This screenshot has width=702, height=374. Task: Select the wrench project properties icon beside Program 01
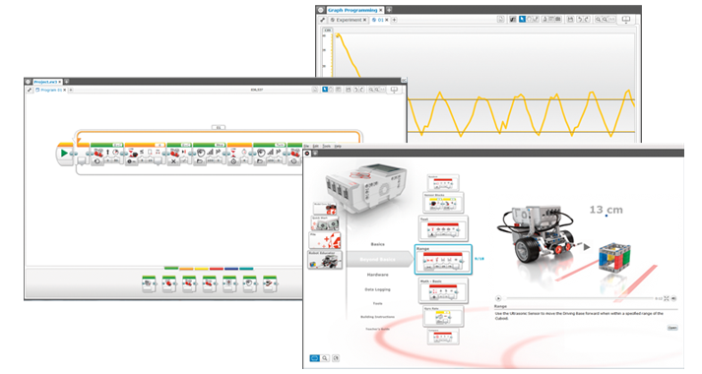(x=30, y=90)
